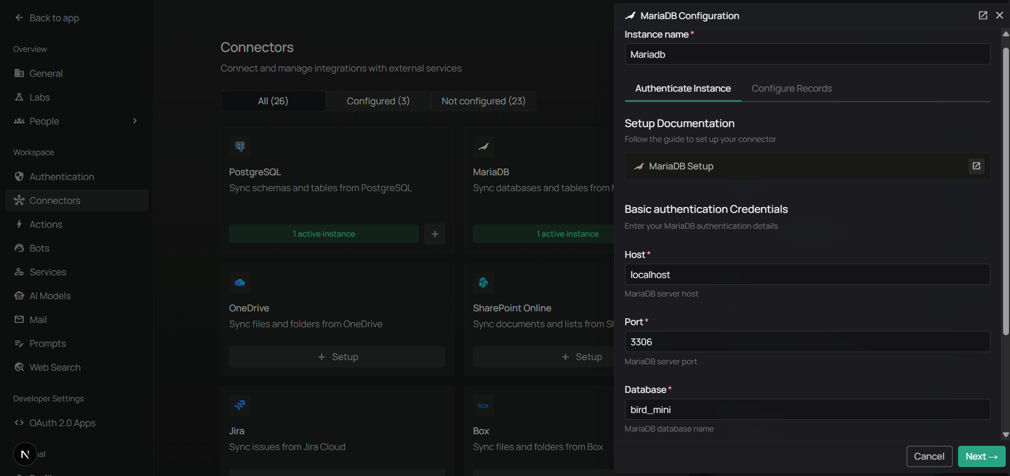Screen dimensions: 1010x476
Task: Click the OneDrive cloud logo
Action: (240, 283)
